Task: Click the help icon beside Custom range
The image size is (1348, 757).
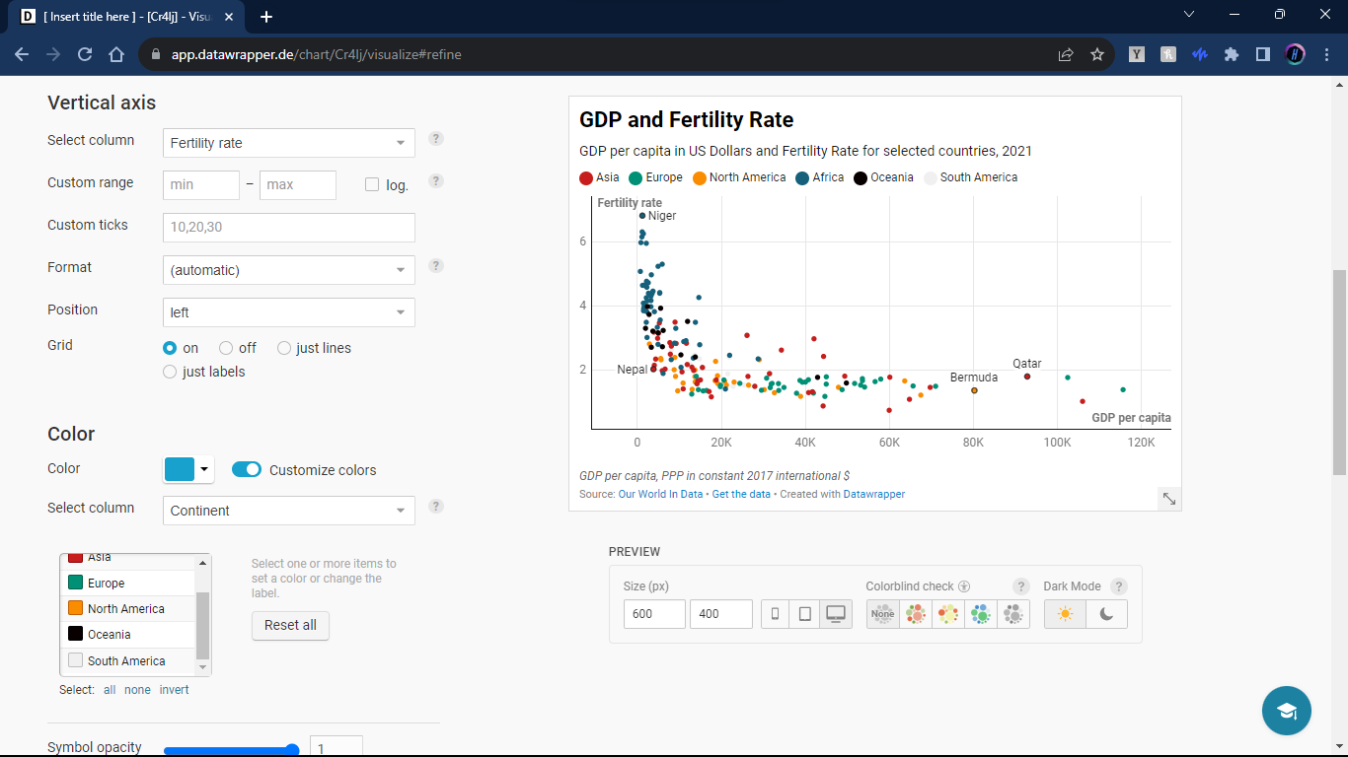Action: coord(436,181)
